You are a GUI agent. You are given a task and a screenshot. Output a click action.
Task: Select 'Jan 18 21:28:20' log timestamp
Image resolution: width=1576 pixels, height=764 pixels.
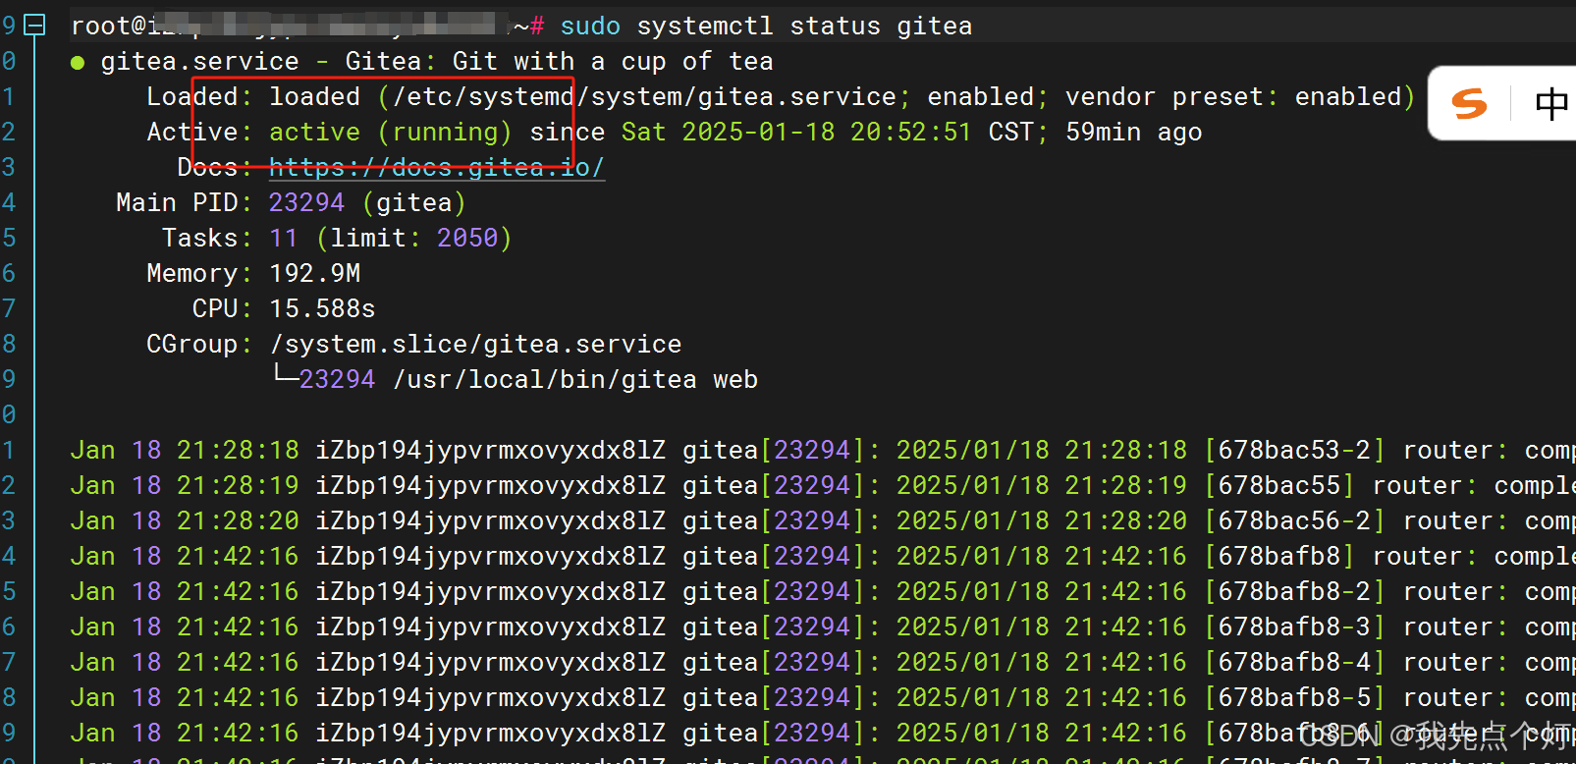[185, 521]
